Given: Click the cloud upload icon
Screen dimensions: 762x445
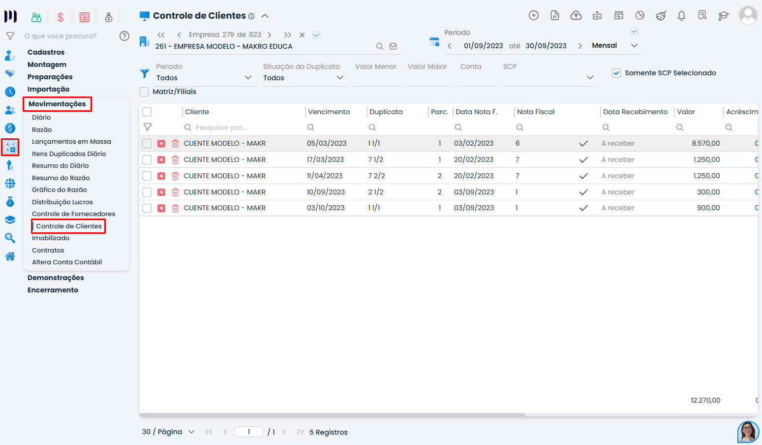Looking at the screenshot, I should point(576,16).
